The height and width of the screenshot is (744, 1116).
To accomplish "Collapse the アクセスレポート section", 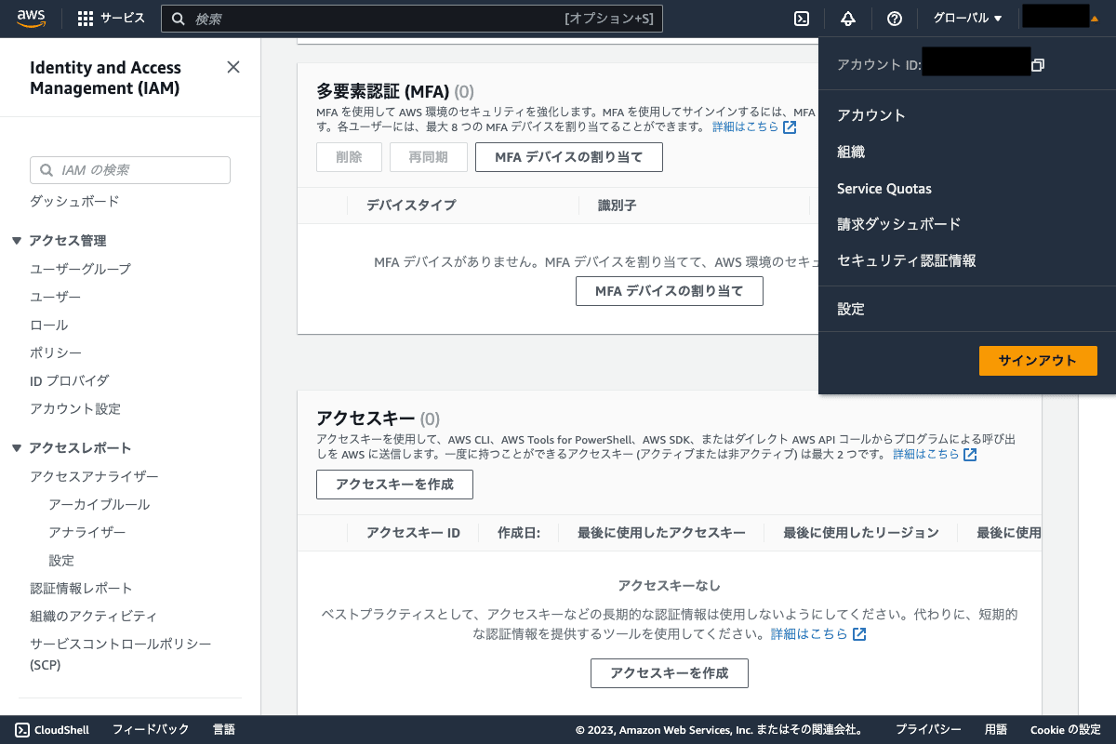I will click(x=17, y=448).
